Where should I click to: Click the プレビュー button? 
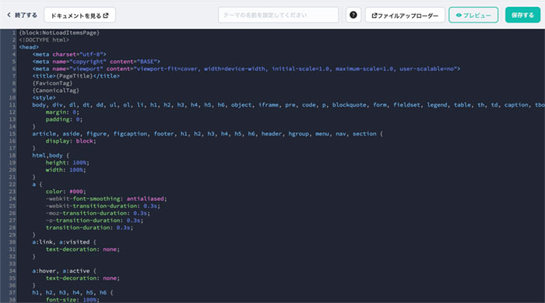point(473,16)
